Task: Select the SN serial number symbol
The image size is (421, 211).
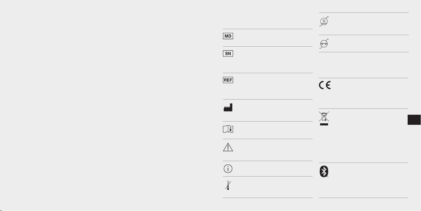Action: (x=228, y=53)
